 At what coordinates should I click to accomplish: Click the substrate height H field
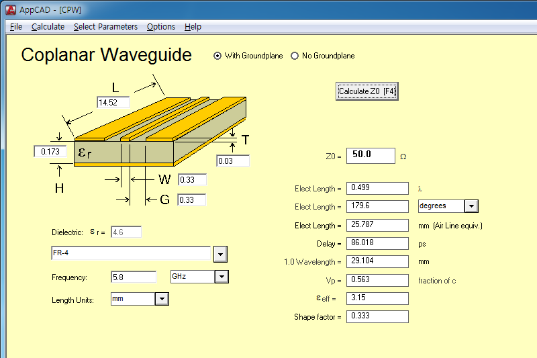point(52,152)
